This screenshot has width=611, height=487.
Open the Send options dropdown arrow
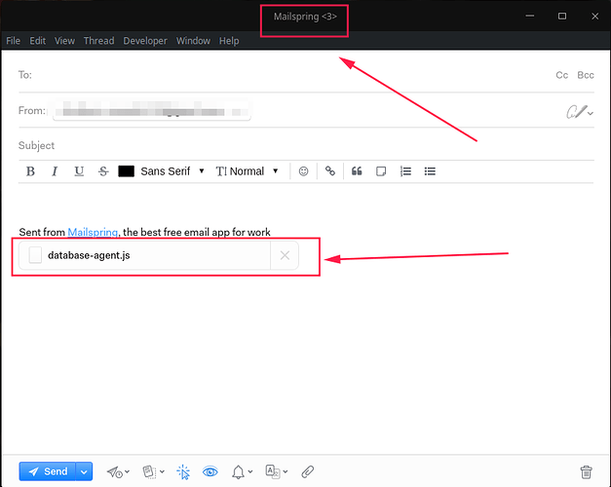(x=84, y=471)
